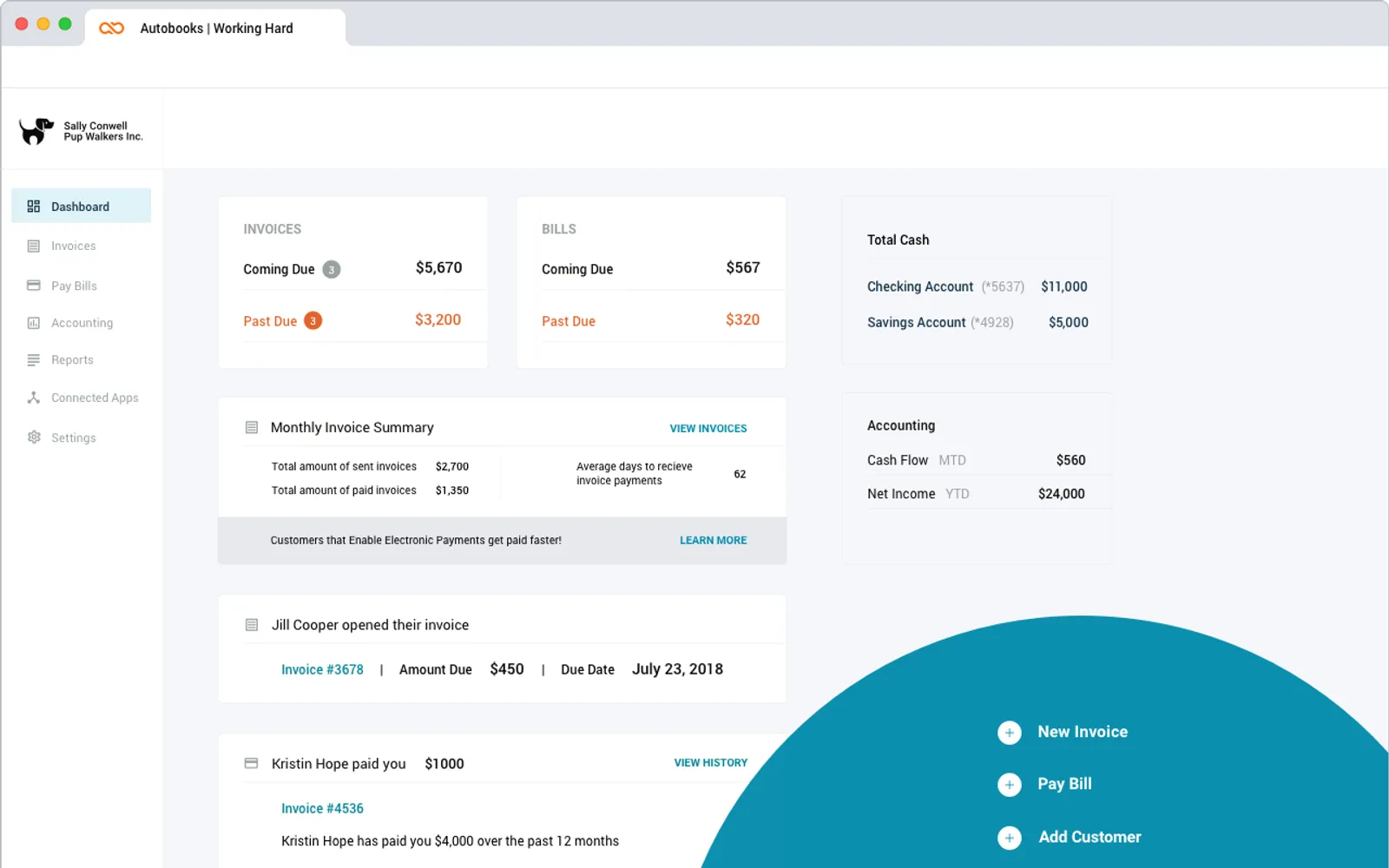The image size is (1389, 868).
Task: Click the dog logo of Pup Walkers
Action: pyautogui.click(x=36, y=131)
